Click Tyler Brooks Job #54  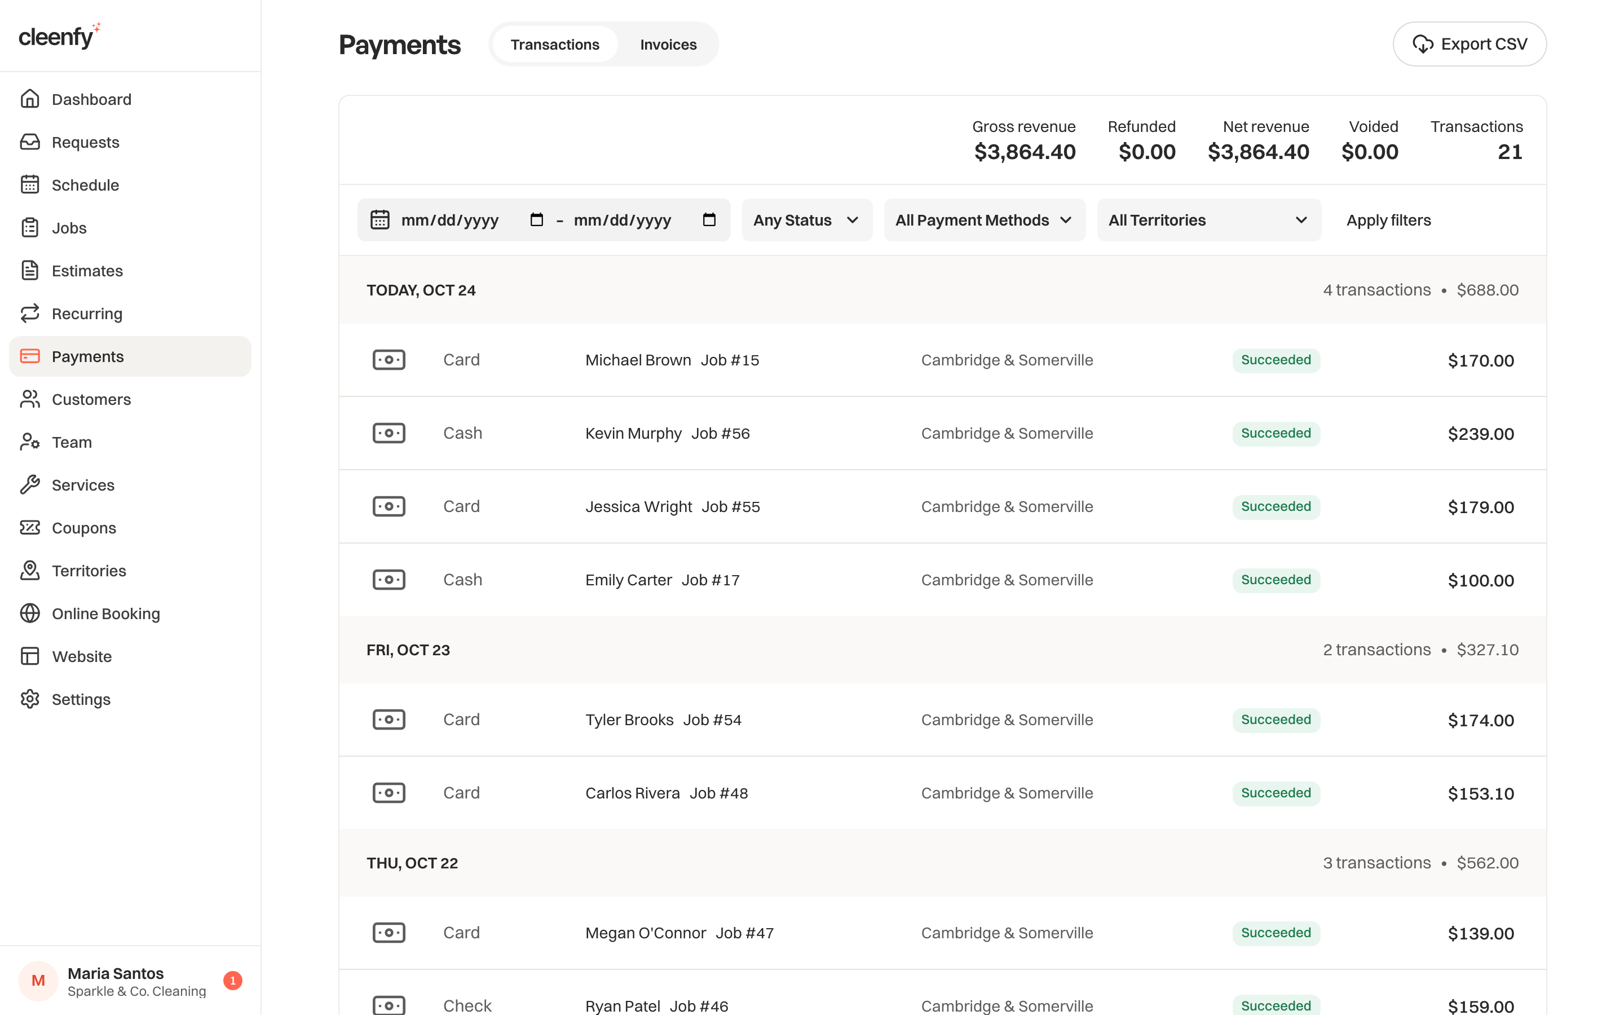pyautogui.click(x=663, y=720)
